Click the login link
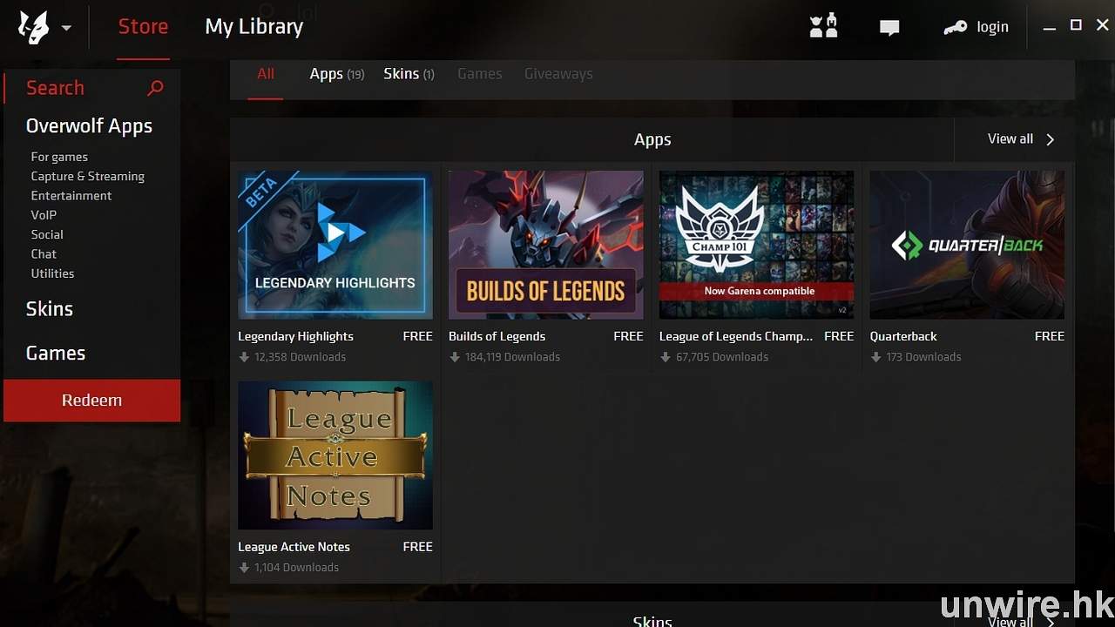Viewport: 1115px width, 627px height. pos(992,27)
